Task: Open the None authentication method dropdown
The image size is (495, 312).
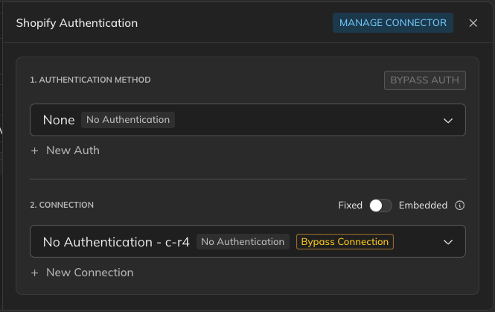Action: point(247,120)
